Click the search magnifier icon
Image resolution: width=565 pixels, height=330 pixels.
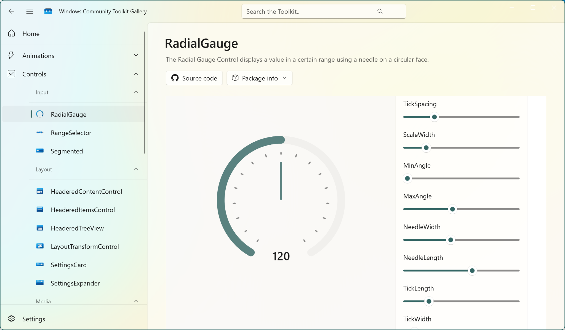click(x=380, y=11)
